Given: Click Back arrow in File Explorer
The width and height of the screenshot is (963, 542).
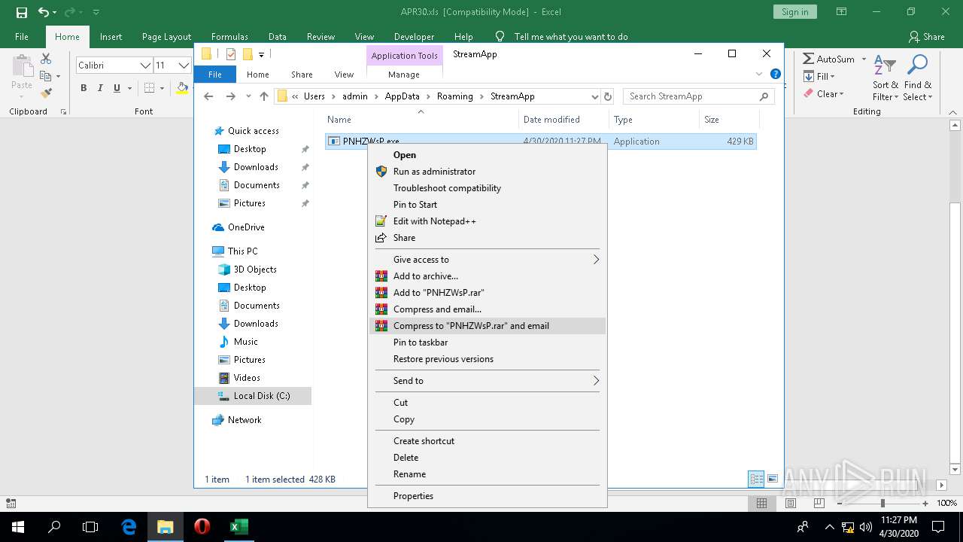Looking at the screenshot, I should (209, 96).
